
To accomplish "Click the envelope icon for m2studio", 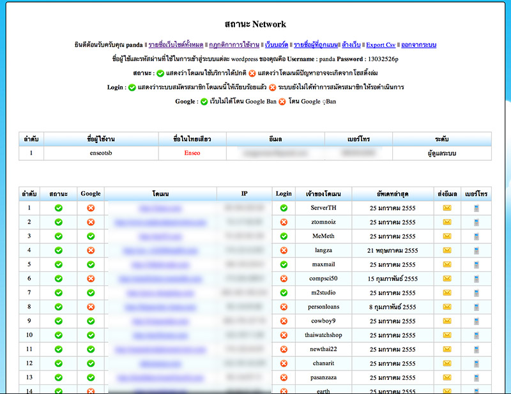I will [x=446, y=292].
